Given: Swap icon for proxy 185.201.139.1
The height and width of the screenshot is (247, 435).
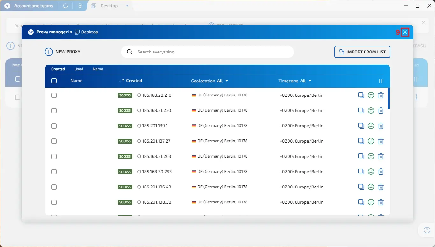Looking at the screenshot, I should [371, 126].
